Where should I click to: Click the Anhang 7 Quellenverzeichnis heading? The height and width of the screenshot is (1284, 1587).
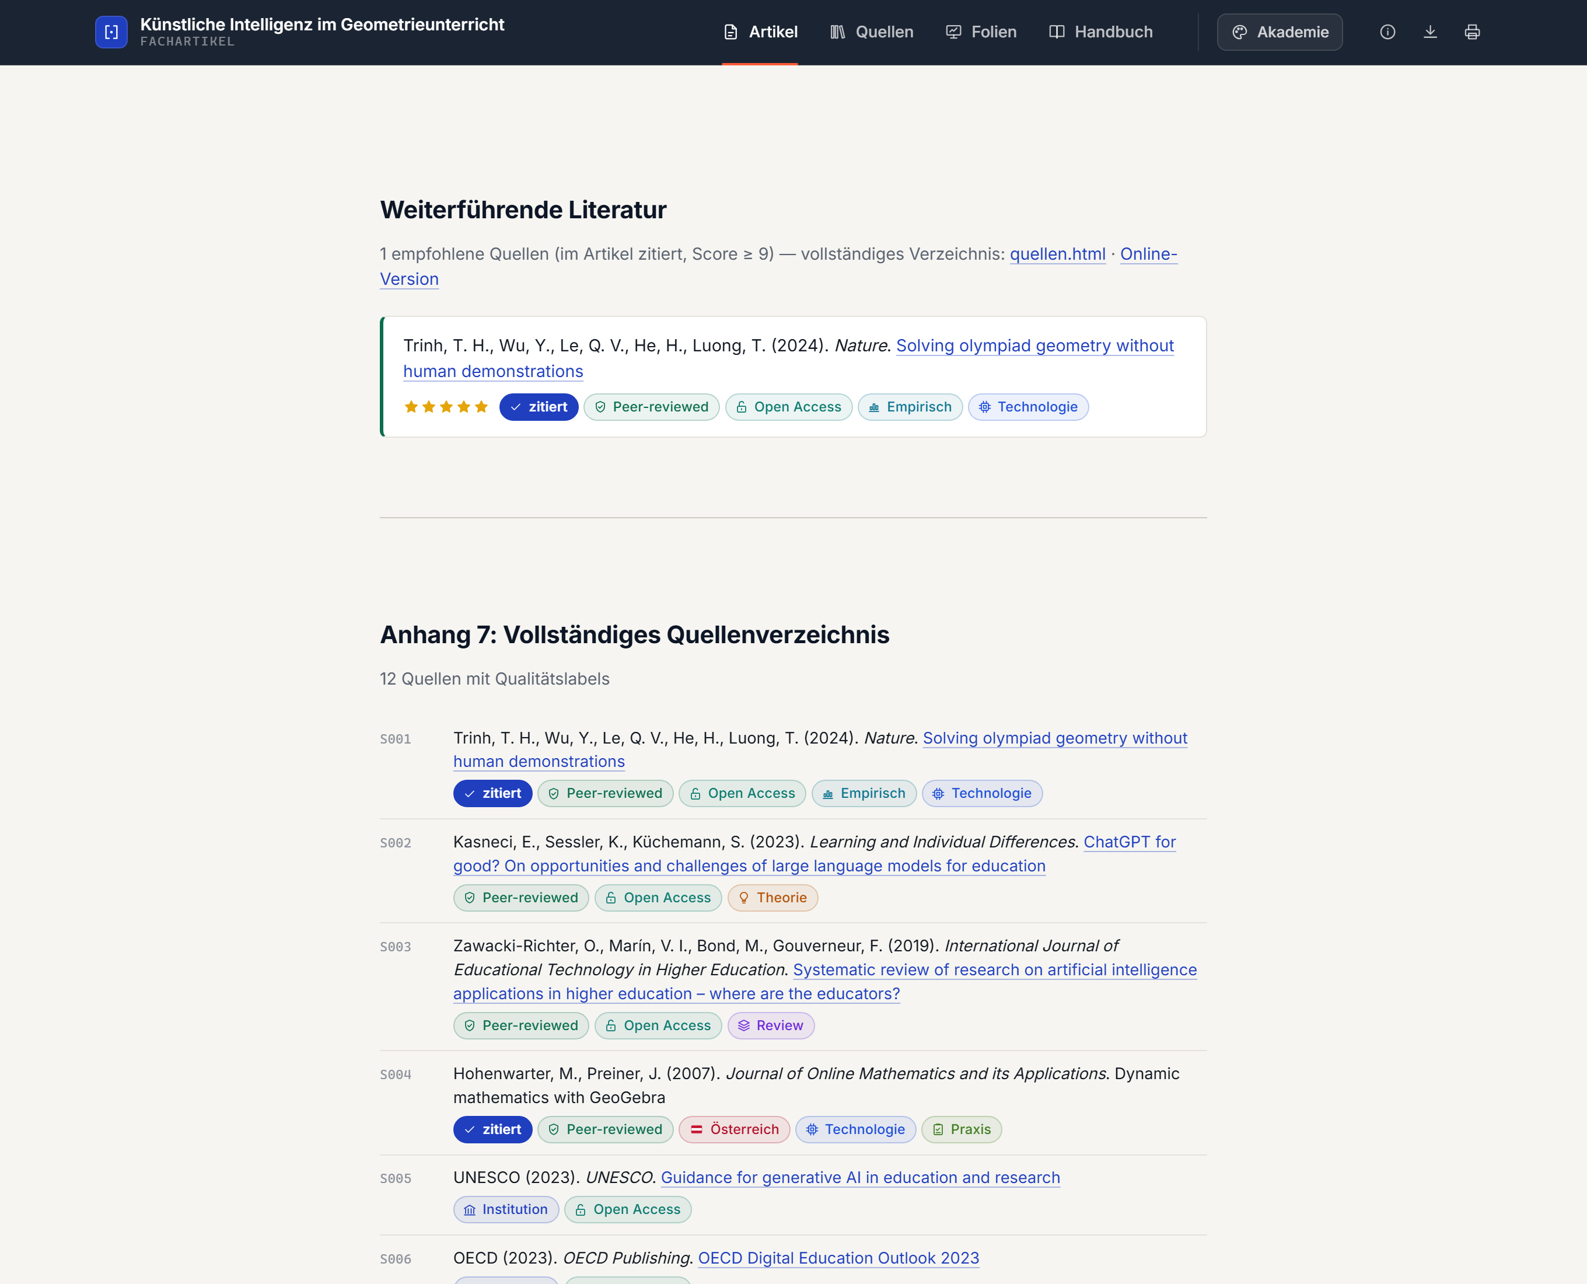(x=634, y=634)
